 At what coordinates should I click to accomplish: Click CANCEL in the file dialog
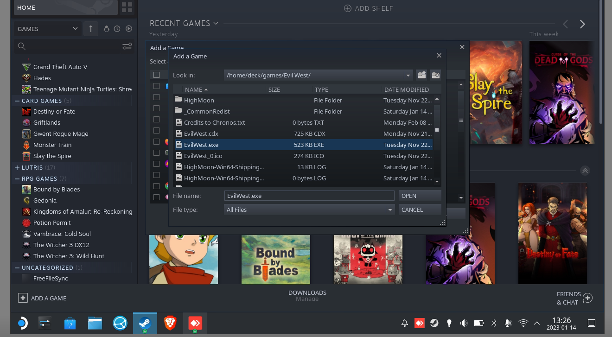(420, 210)
